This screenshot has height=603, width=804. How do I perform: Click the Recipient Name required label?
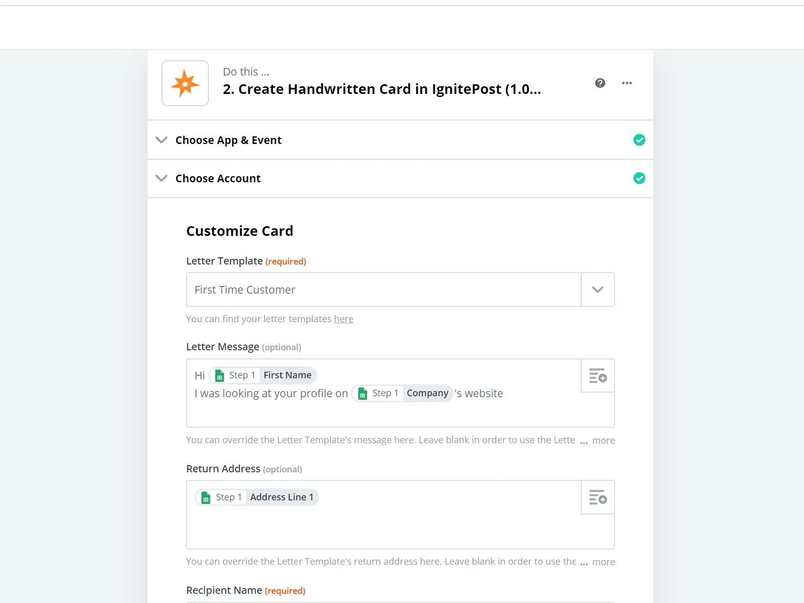click(x=246, y=590)
